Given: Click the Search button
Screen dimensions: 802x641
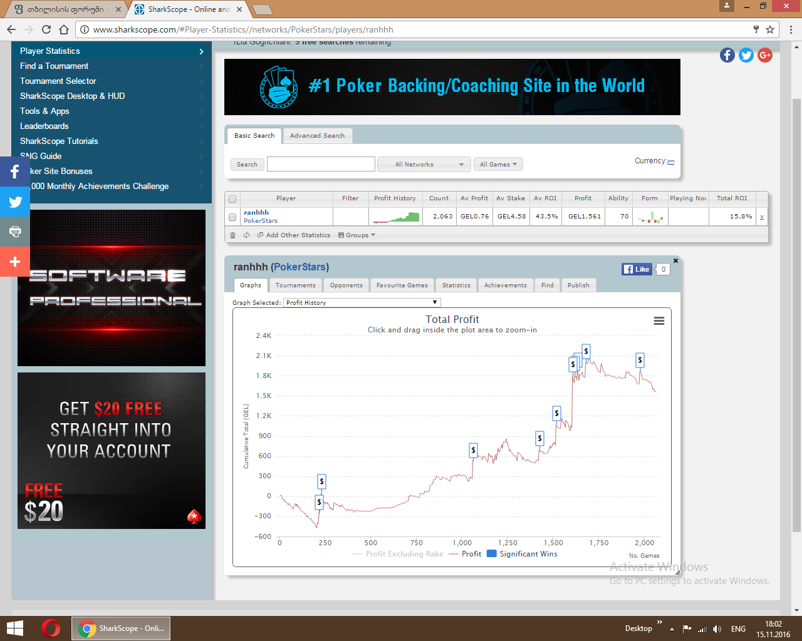Looking at the screenshot, I should coord(247,165).
